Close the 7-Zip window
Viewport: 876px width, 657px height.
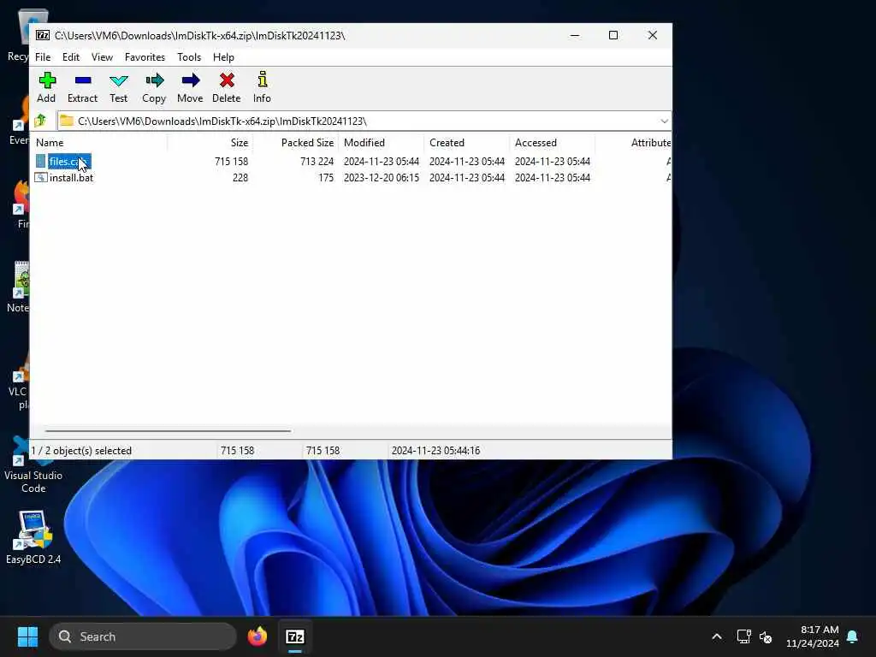(x=652, y=35)
